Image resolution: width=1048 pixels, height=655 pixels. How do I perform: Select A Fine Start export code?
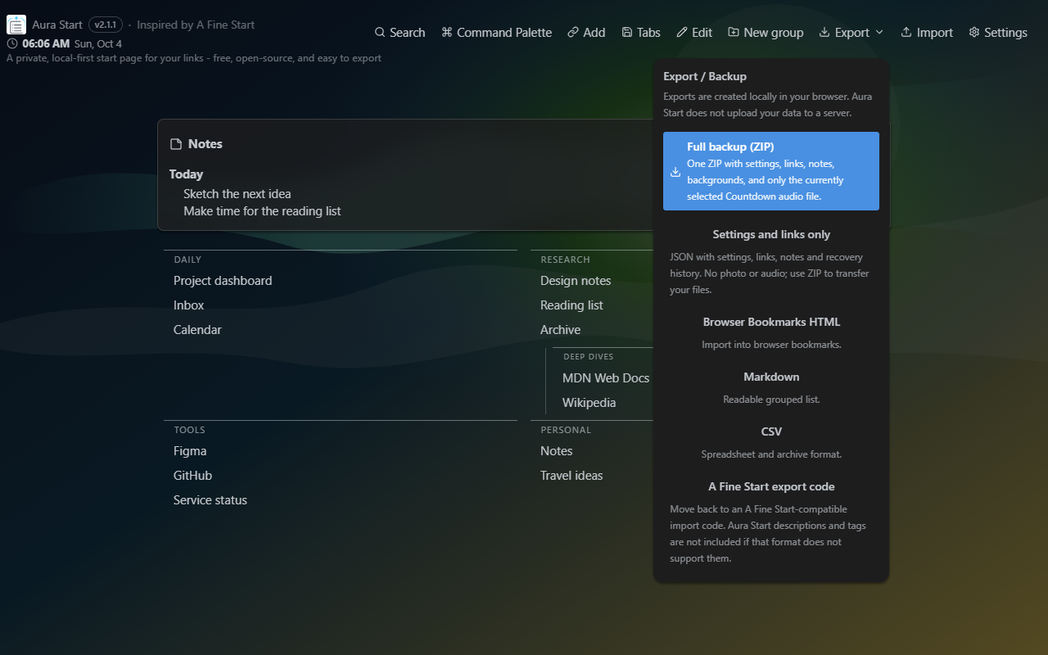pos(771,522)
